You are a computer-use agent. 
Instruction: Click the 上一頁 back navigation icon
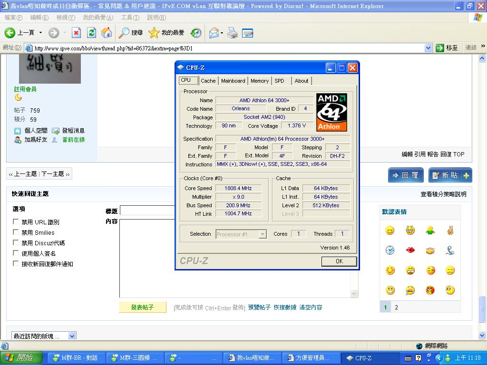[x=10, y=33]
